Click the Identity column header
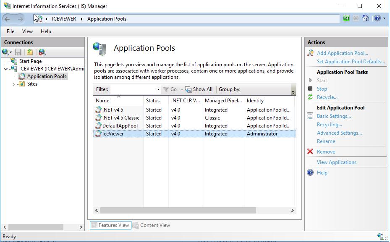Screen dimensions: 390x242 pos(270,101)
